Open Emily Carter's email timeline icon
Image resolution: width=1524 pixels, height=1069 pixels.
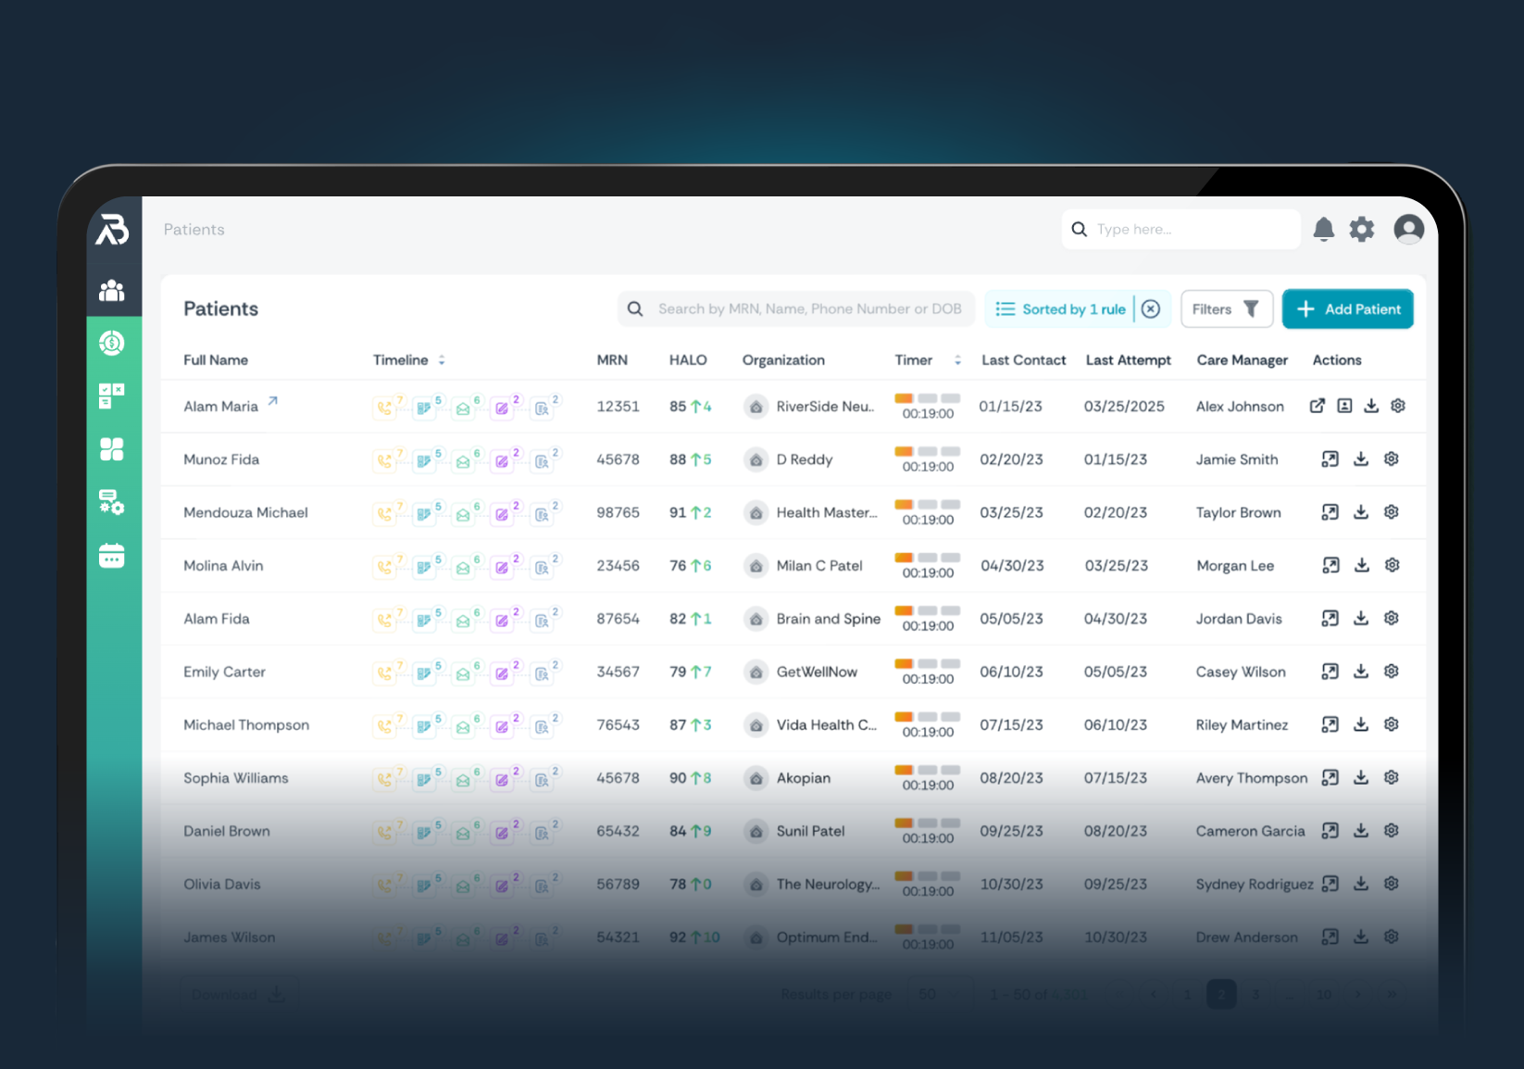point(462,671)
